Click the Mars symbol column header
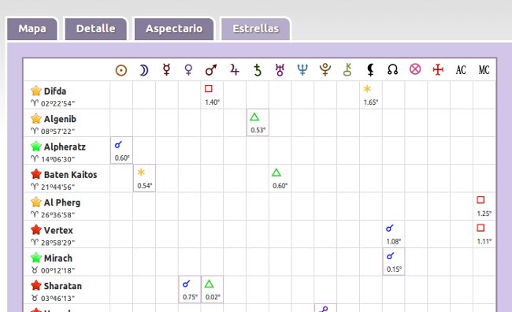Screen dimensions: 512x312 pos(211,70)
